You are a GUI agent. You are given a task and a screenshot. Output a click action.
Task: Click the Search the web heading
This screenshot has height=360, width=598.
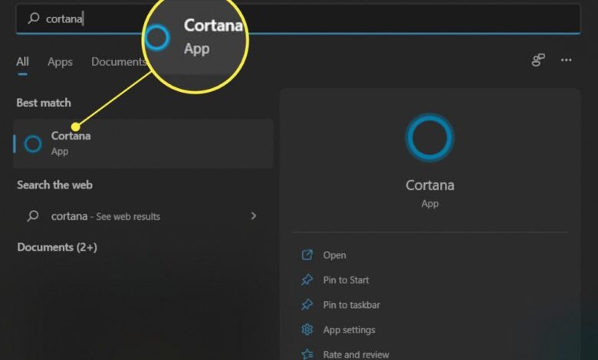point(54,185)
